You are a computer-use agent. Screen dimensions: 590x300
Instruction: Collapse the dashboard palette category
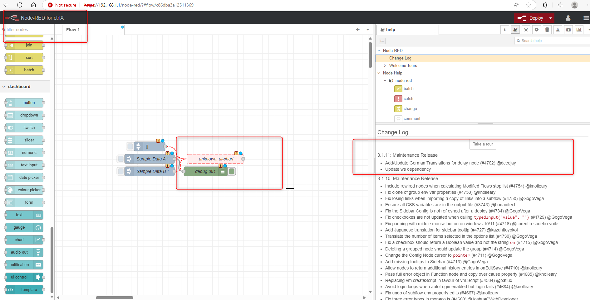[4, 87]
